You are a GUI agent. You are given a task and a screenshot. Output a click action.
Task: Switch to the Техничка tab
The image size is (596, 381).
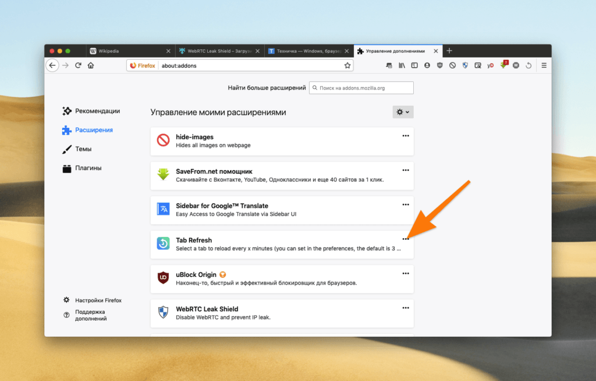[308, 51]
